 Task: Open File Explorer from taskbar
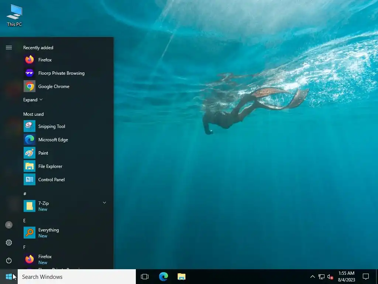[x=182, y=277]
